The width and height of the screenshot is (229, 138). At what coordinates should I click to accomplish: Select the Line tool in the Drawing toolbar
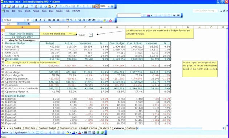pyautogui.click(x=29, y=133)
